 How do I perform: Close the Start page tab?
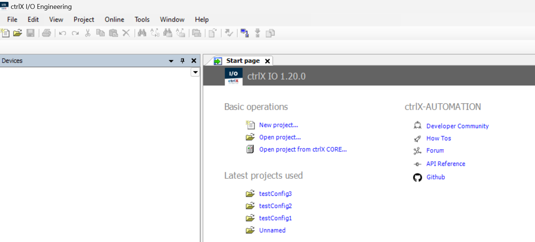[x=268, y=61]
